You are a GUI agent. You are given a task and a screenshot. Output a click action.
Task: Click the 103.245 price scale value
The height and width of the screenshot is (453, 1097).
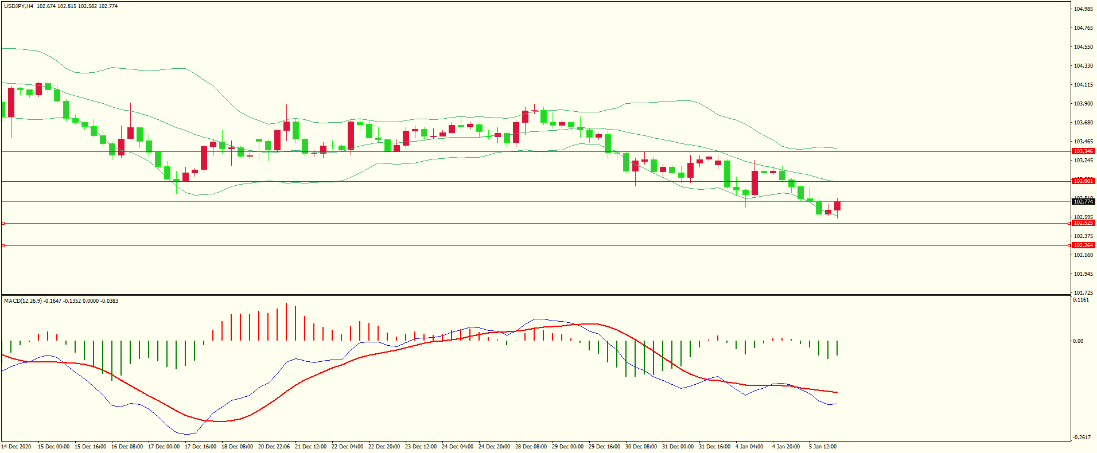click(1083, 161)
